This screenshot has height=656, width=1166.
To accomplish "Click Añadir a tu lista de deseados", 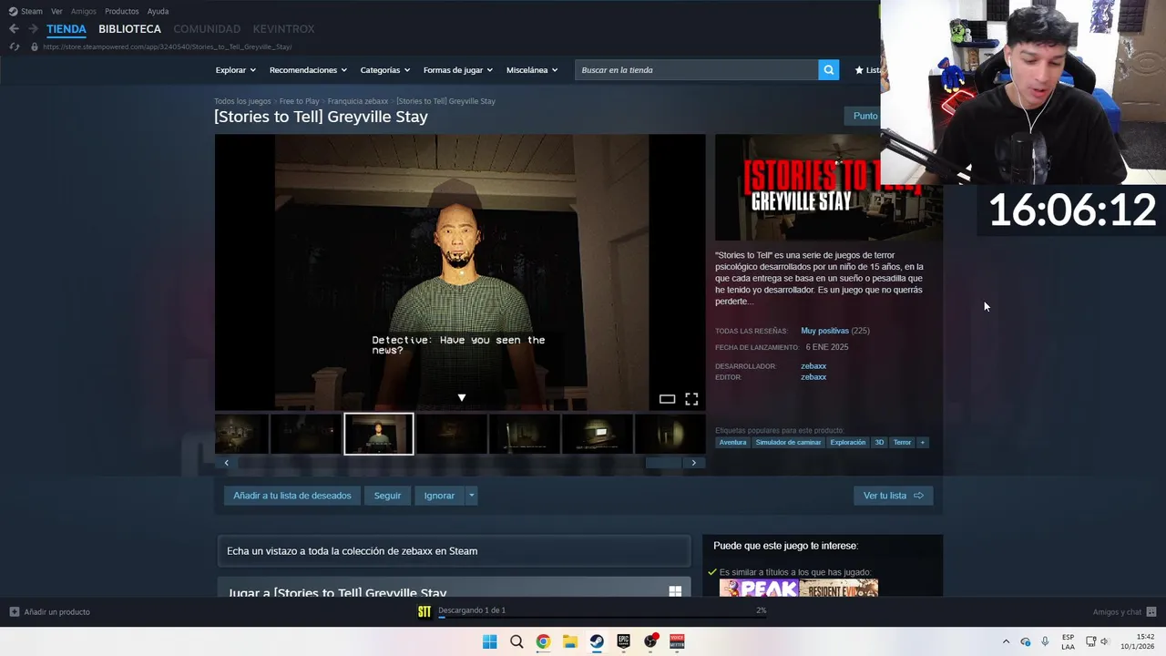I will pyautogui.click(x=291, y=496).
